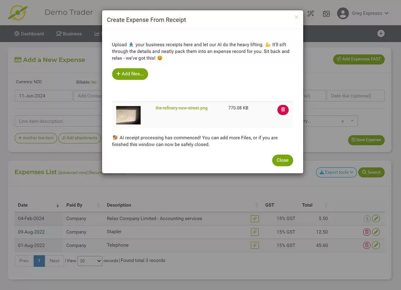Clear the category selection with x

pos(343,121)
